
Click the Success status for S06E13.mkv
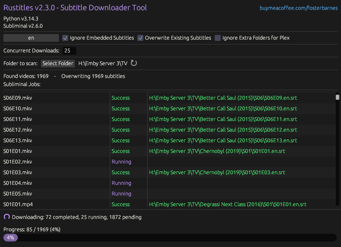[121, 140]
